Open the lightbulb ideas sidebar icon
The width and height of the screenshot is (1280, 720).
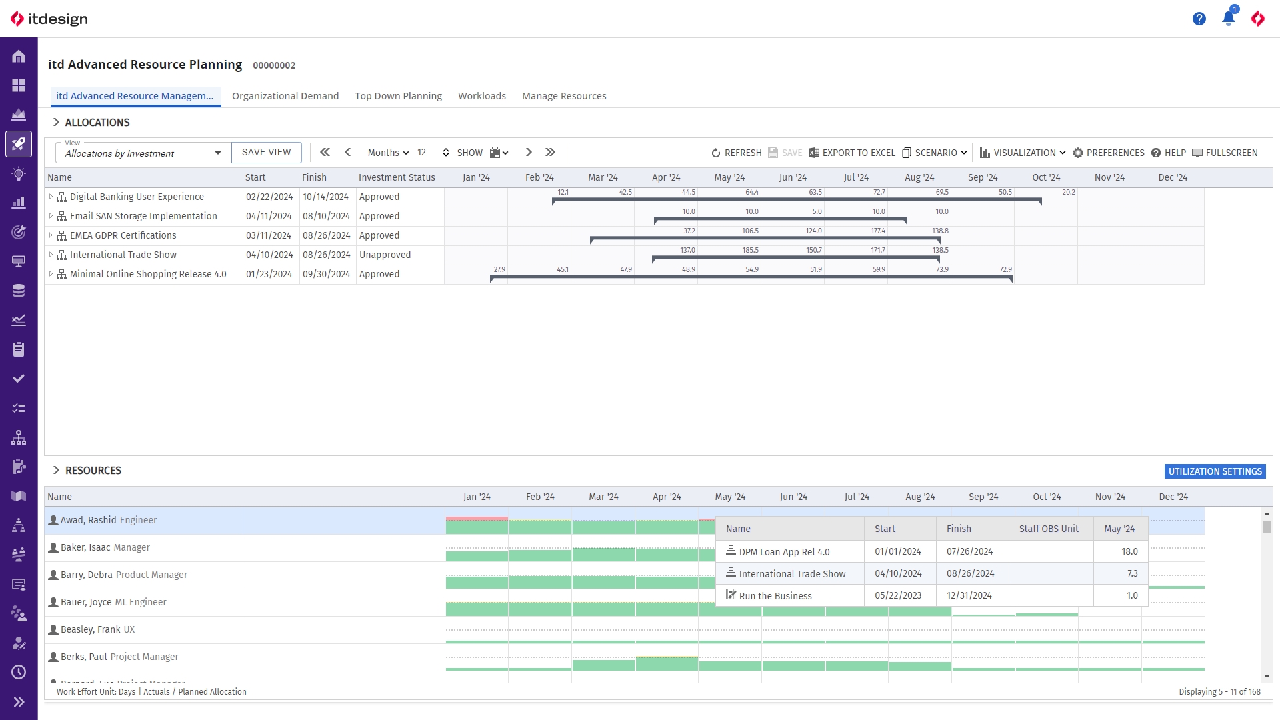click(x=19, y=173)
